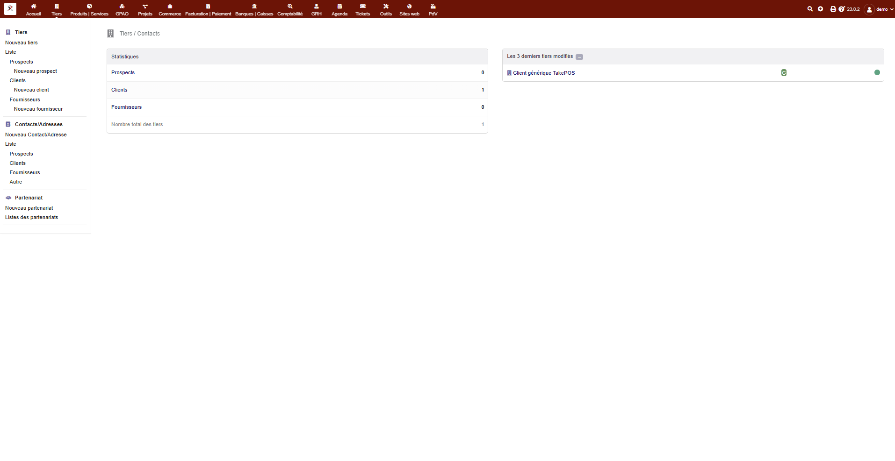Click the Prospects link in Statistiques
The height and width of the screenshot is (461, 895).
point(123,72)
